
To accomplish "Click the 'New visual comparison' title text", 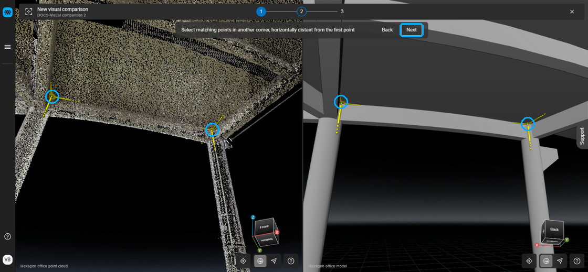I will pyautogui.click(x=62, y=9).
